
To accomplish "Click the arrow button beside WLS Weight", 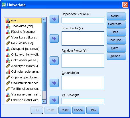I will 54,100.
